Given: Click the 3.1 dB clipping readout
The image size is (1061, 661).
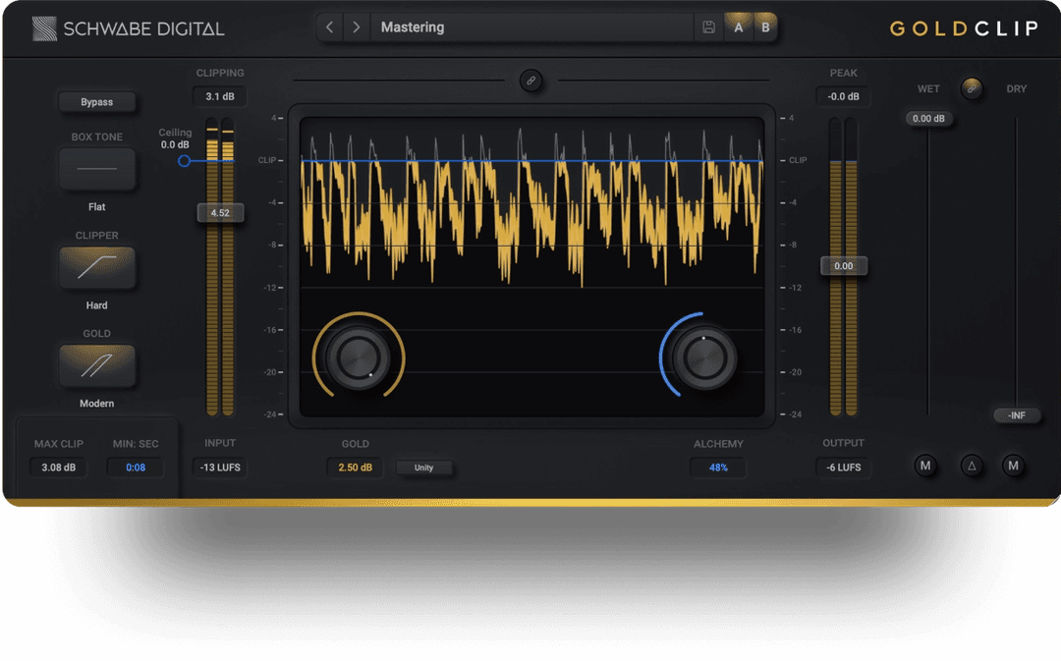Looking at the screenshot, I should (220, 97).
